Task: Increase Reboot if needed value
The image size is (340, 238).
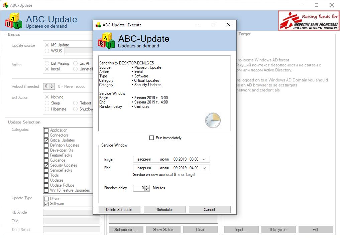Action: click(x=51, y=85)
